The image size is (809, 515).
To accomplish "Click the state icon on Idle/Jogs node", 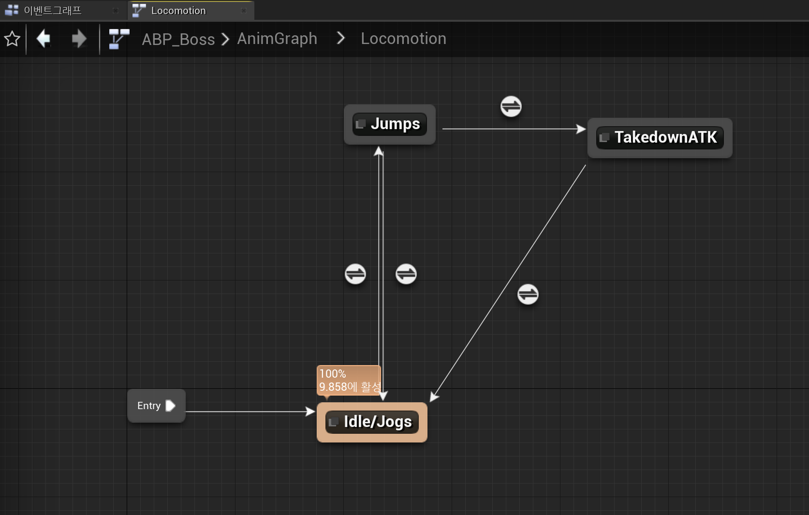I will tap(333, 423).
